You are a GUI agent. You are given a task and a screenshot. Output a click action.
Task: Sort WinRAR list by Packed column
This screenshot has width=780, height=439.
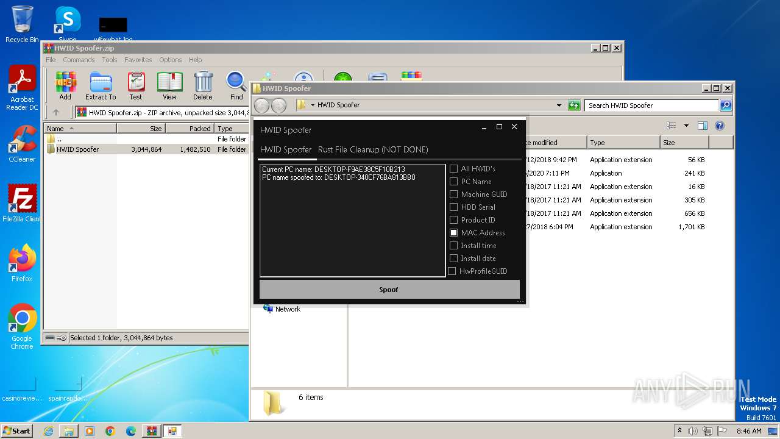click(190, 129)
